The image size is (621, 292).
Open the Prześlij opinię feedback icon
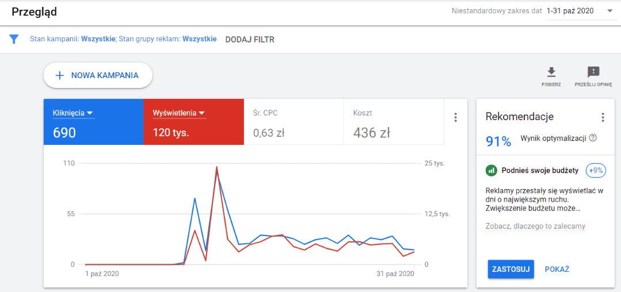click(593, 72)
